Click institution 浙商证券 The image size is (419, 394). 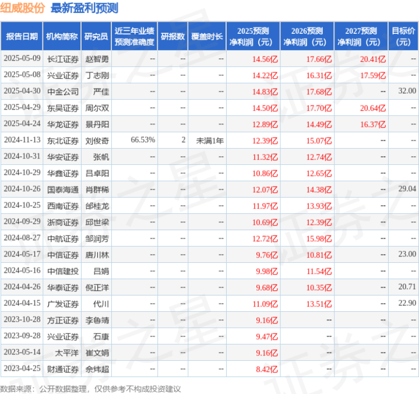point(63,222)
